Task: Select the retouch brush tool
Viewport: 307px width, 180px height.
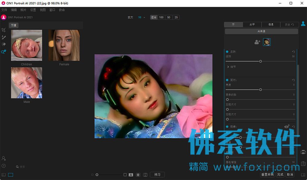Action: (3, 37)
